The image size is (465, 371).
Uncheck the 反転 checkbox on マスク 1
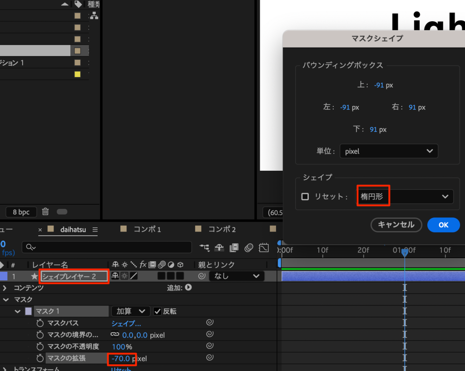coord(157,311)
